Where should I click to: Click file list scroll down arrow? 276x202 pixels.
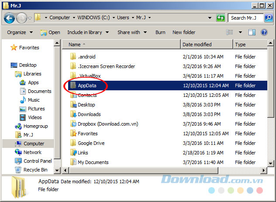tap(271, 164)
